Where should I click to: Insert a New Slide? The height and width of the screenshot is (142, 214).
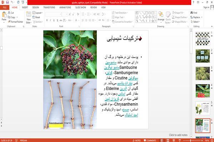29,17
